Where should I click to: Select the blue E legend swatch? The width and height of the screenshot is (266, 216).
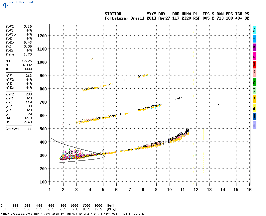[254, 39]
